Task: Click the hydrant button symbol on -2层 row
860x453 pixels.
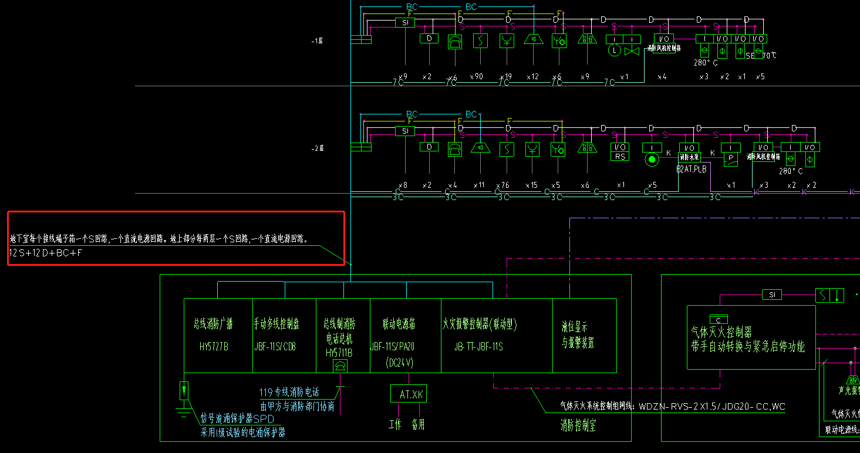Action: pos(558,149)
